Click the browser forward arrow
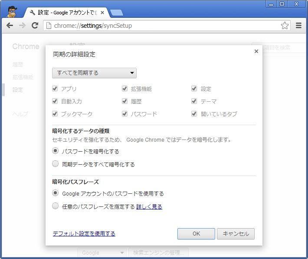 (x=22, y=25)
